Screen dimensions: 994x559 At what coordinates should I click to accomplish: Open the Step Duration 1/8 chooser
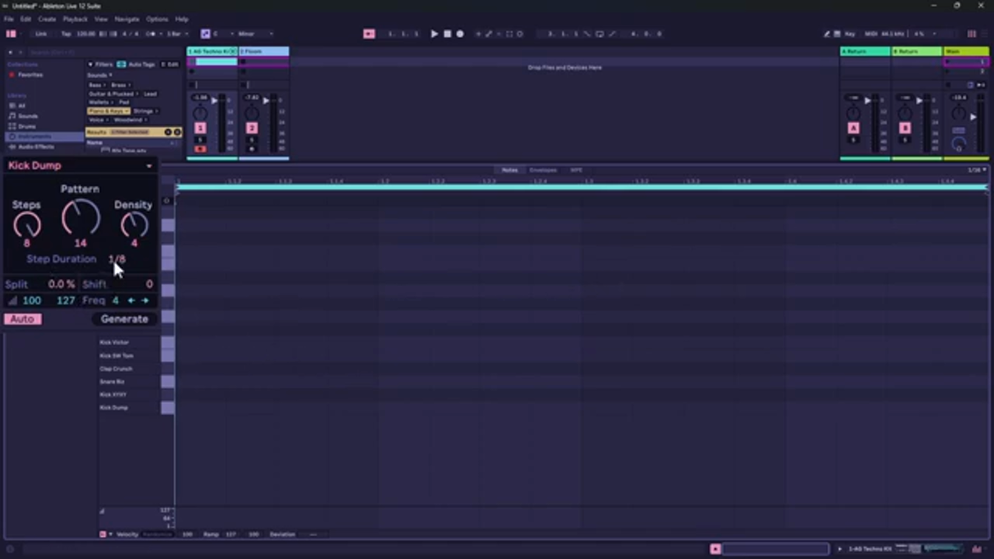coord(117,259)
